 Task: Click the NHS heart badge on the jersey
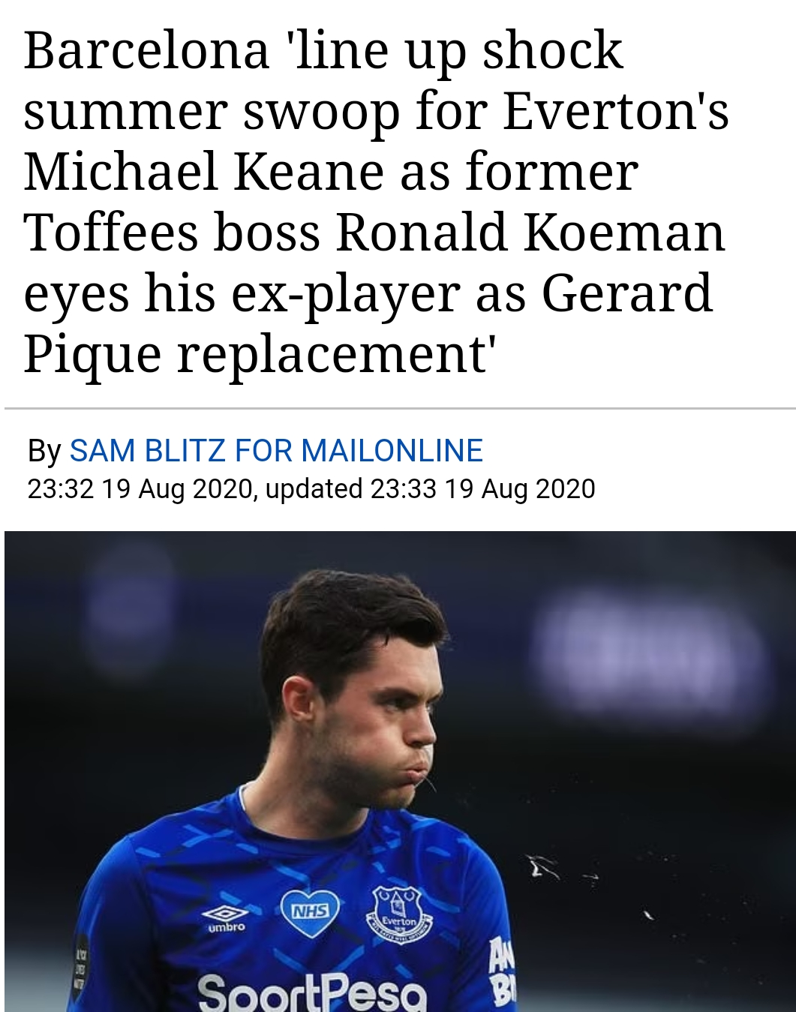pos(308,912)
